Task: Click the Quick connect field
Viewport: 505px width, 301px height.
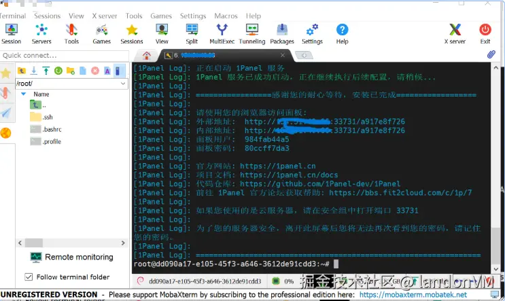Action: [x=65, y=55]
